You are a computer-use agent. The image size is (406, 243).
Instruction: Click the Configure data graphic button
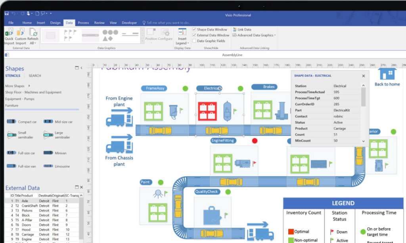165,34
